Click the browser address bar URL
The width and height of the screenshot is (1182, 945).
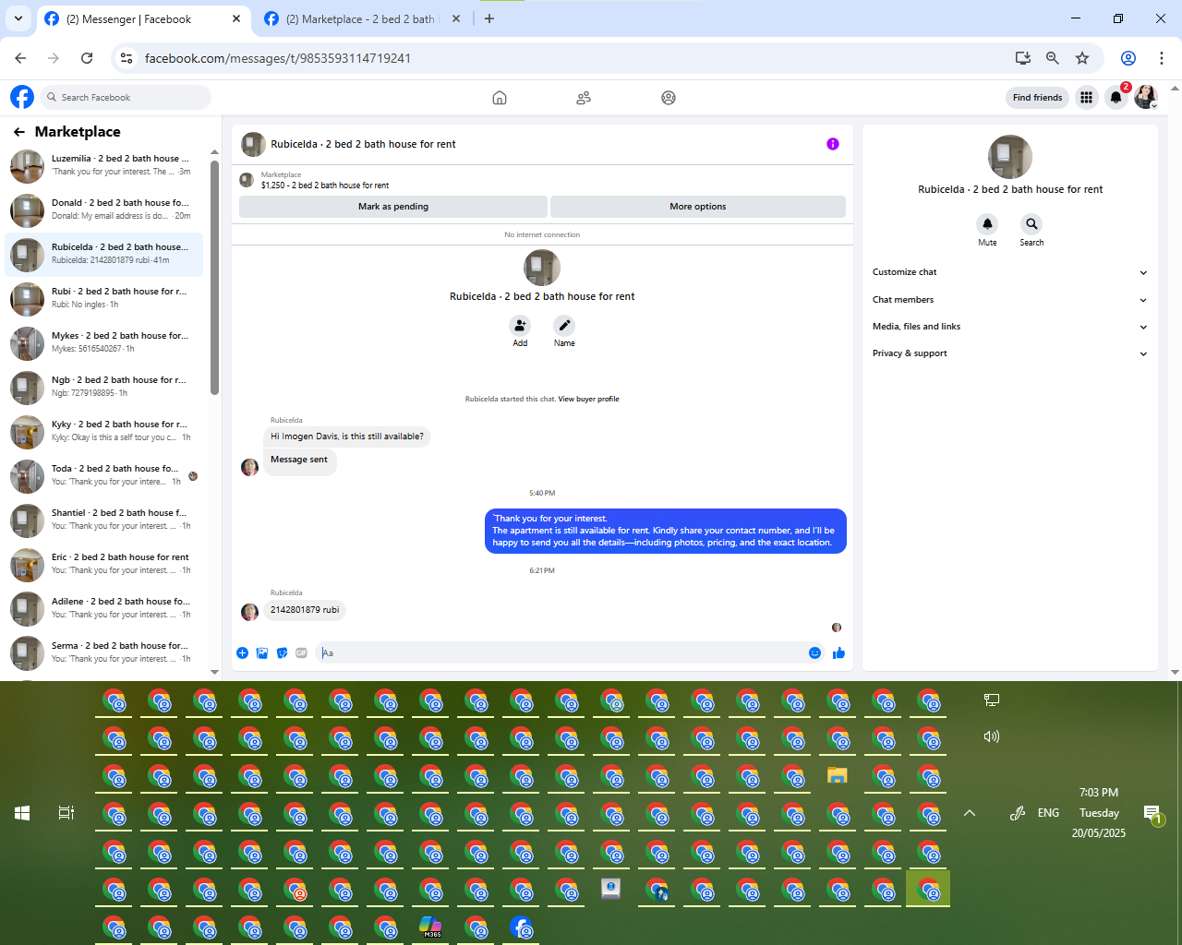(278, 58)
